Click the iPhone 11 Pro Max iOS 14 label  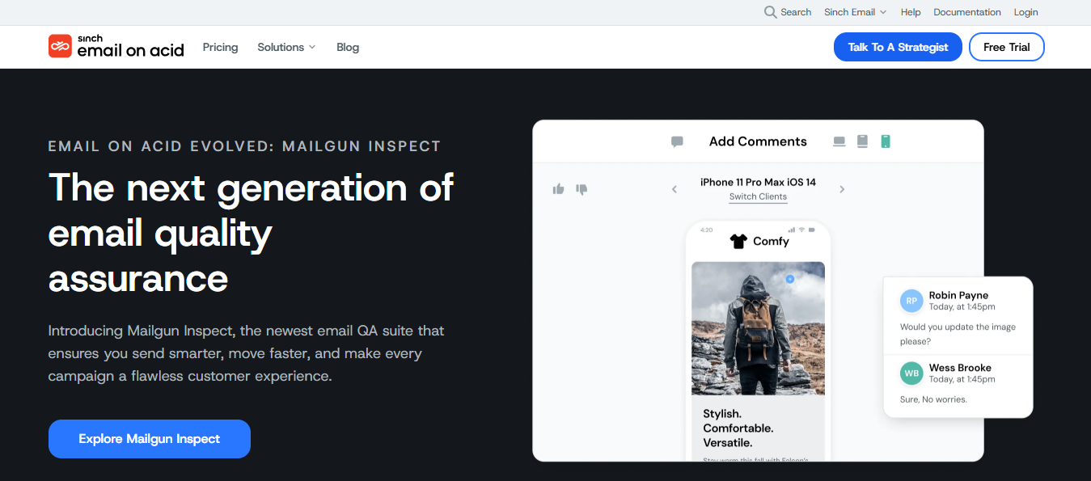(758, 182)
